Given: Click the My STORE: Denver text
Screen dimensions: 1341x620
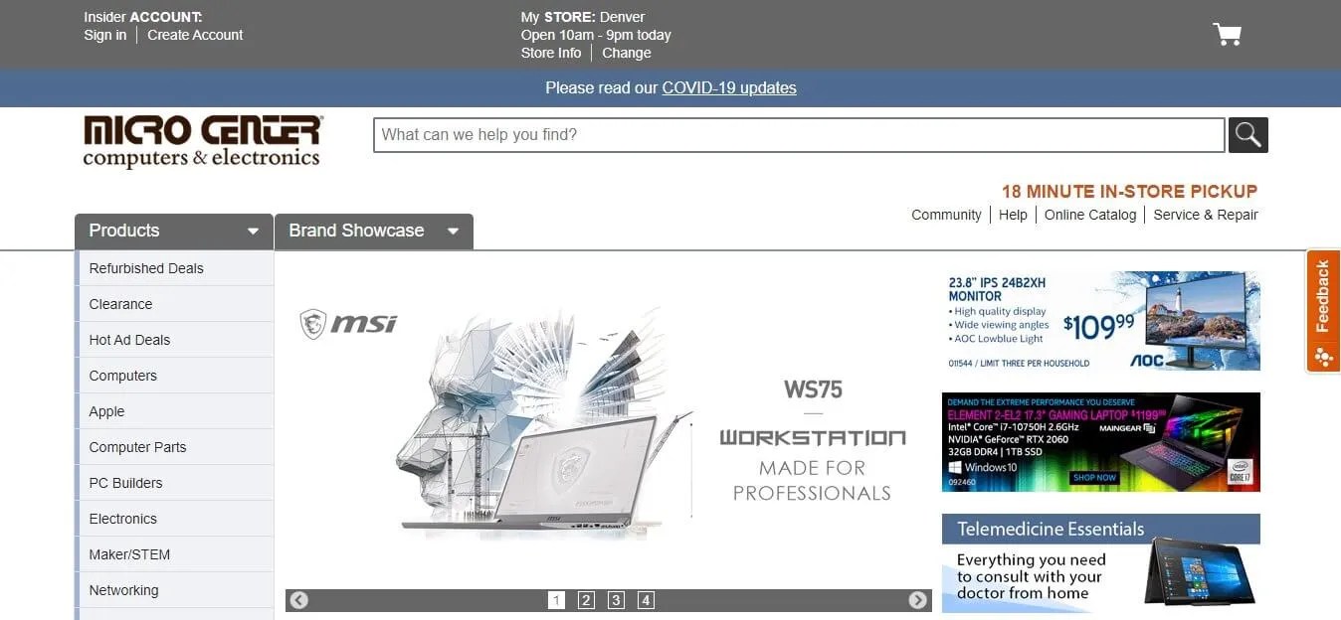Looking at the screenshot, I should click(583, 17).
